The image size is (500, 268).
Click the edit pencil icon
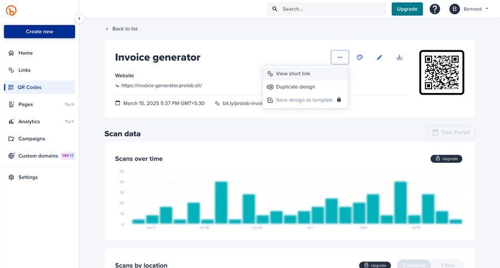click(x=379, y=57)
